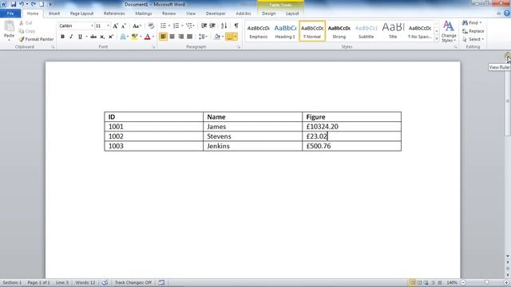Click Words: 12 in status bar
511x287 pixels.
pos(85,282)
